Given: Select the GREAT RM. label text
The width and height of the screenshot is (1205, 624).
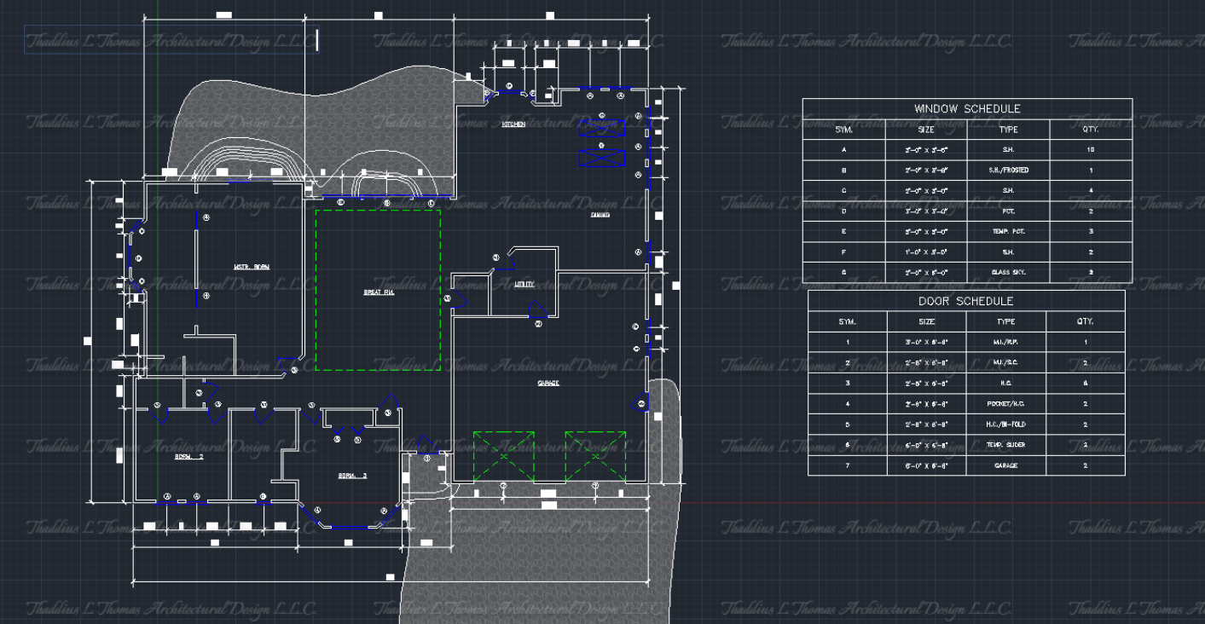Looking at the screenshot, I should pyautogui.click(x=379, y=292).
